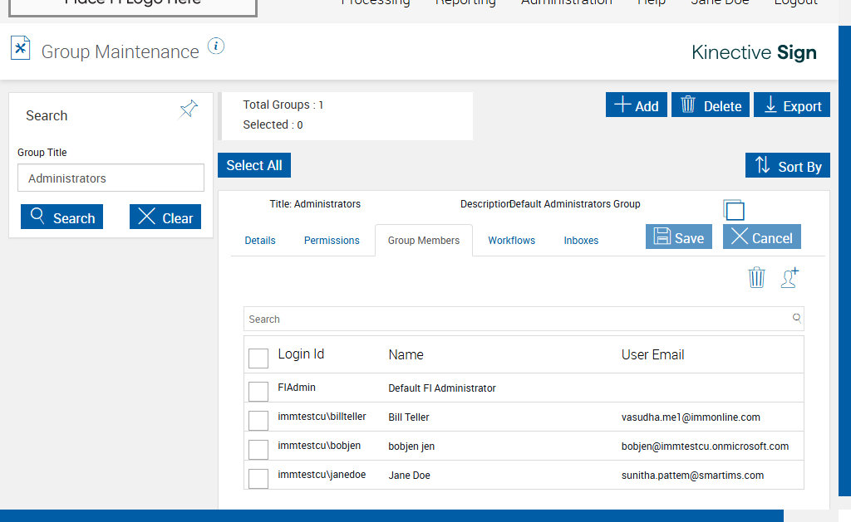Delete selected group members via trash icon
This screenshot has height=522, width=851.
(756, 277)
